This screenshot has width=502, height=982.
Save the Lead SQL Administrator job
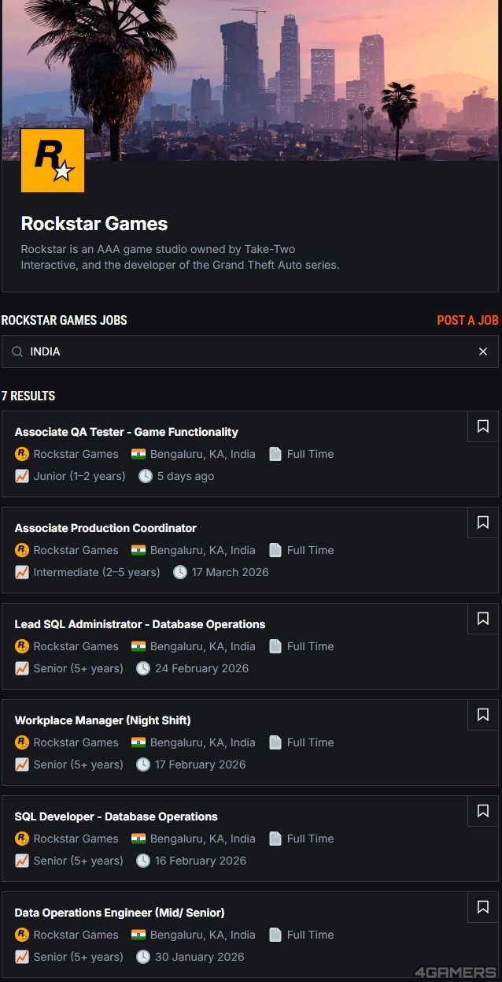pos(482,619)
